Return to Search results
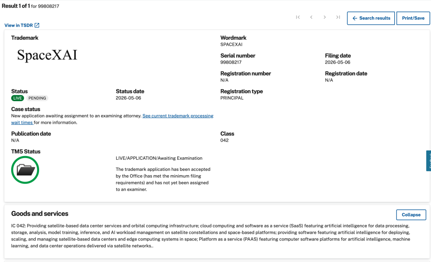This screenshot has width=431, height=262. tap(371, 18)
